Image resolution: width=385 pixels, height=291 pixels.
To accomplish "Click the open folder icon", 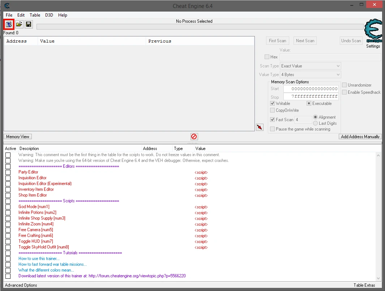I will pyautogui.click(x=19, y=25).
